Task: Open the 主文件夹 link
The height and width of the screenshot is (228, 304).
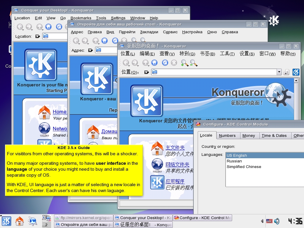Action: coord(175,148)
